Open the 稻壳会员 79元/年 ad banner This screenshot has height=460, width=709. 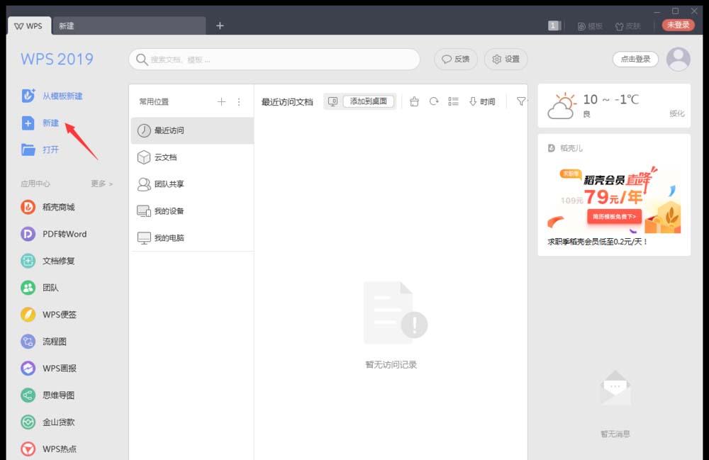614,200
